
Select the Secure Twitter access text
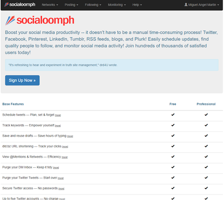pos(30,188)
